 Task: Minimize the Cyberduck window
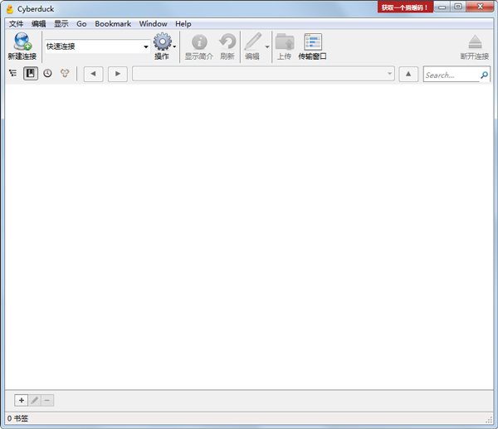[x=442, y=7]
